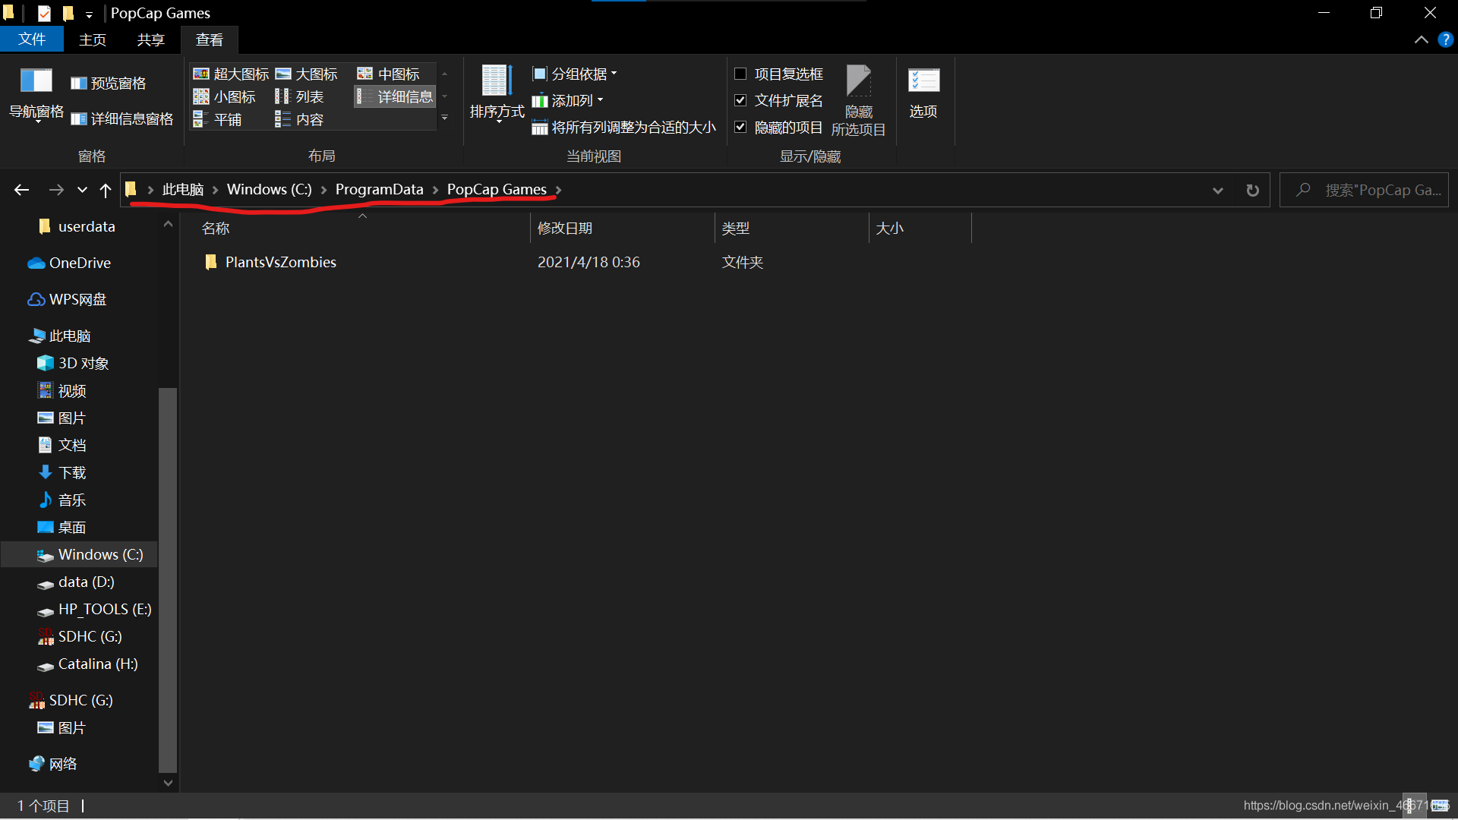Open 3D 对象 folder in sidebar
The width and height of the screenshot is (1458, 820).
coord(73,363)
